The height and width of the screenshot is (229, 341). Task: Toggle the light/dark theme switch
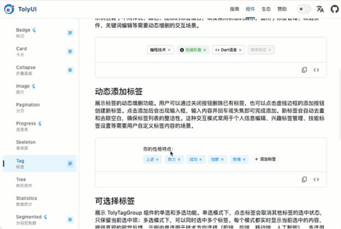pos(304,9)
